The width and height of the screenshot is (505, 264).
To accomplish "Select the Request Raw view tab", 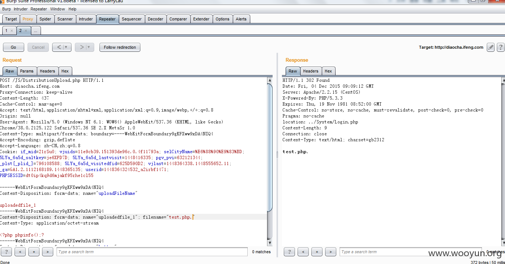I will [x=10, y=71].
